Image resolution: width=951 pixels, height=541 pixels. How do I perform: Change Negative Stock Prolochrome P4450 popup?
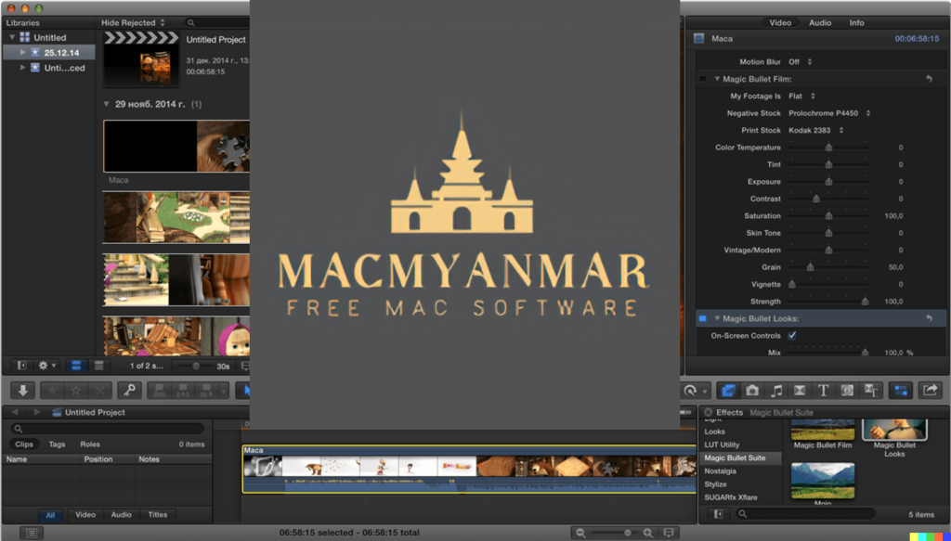[829, 113]
